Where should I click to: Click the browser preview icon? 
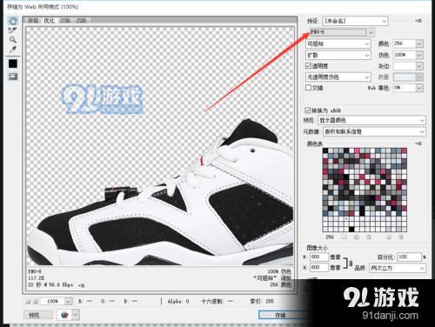click(x=65, y=315)
